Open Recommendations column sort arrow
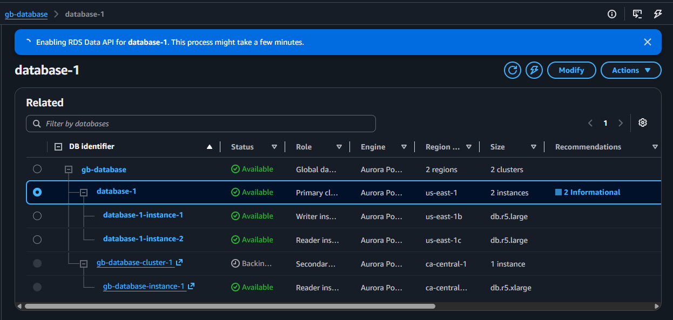 click(655, 147)
